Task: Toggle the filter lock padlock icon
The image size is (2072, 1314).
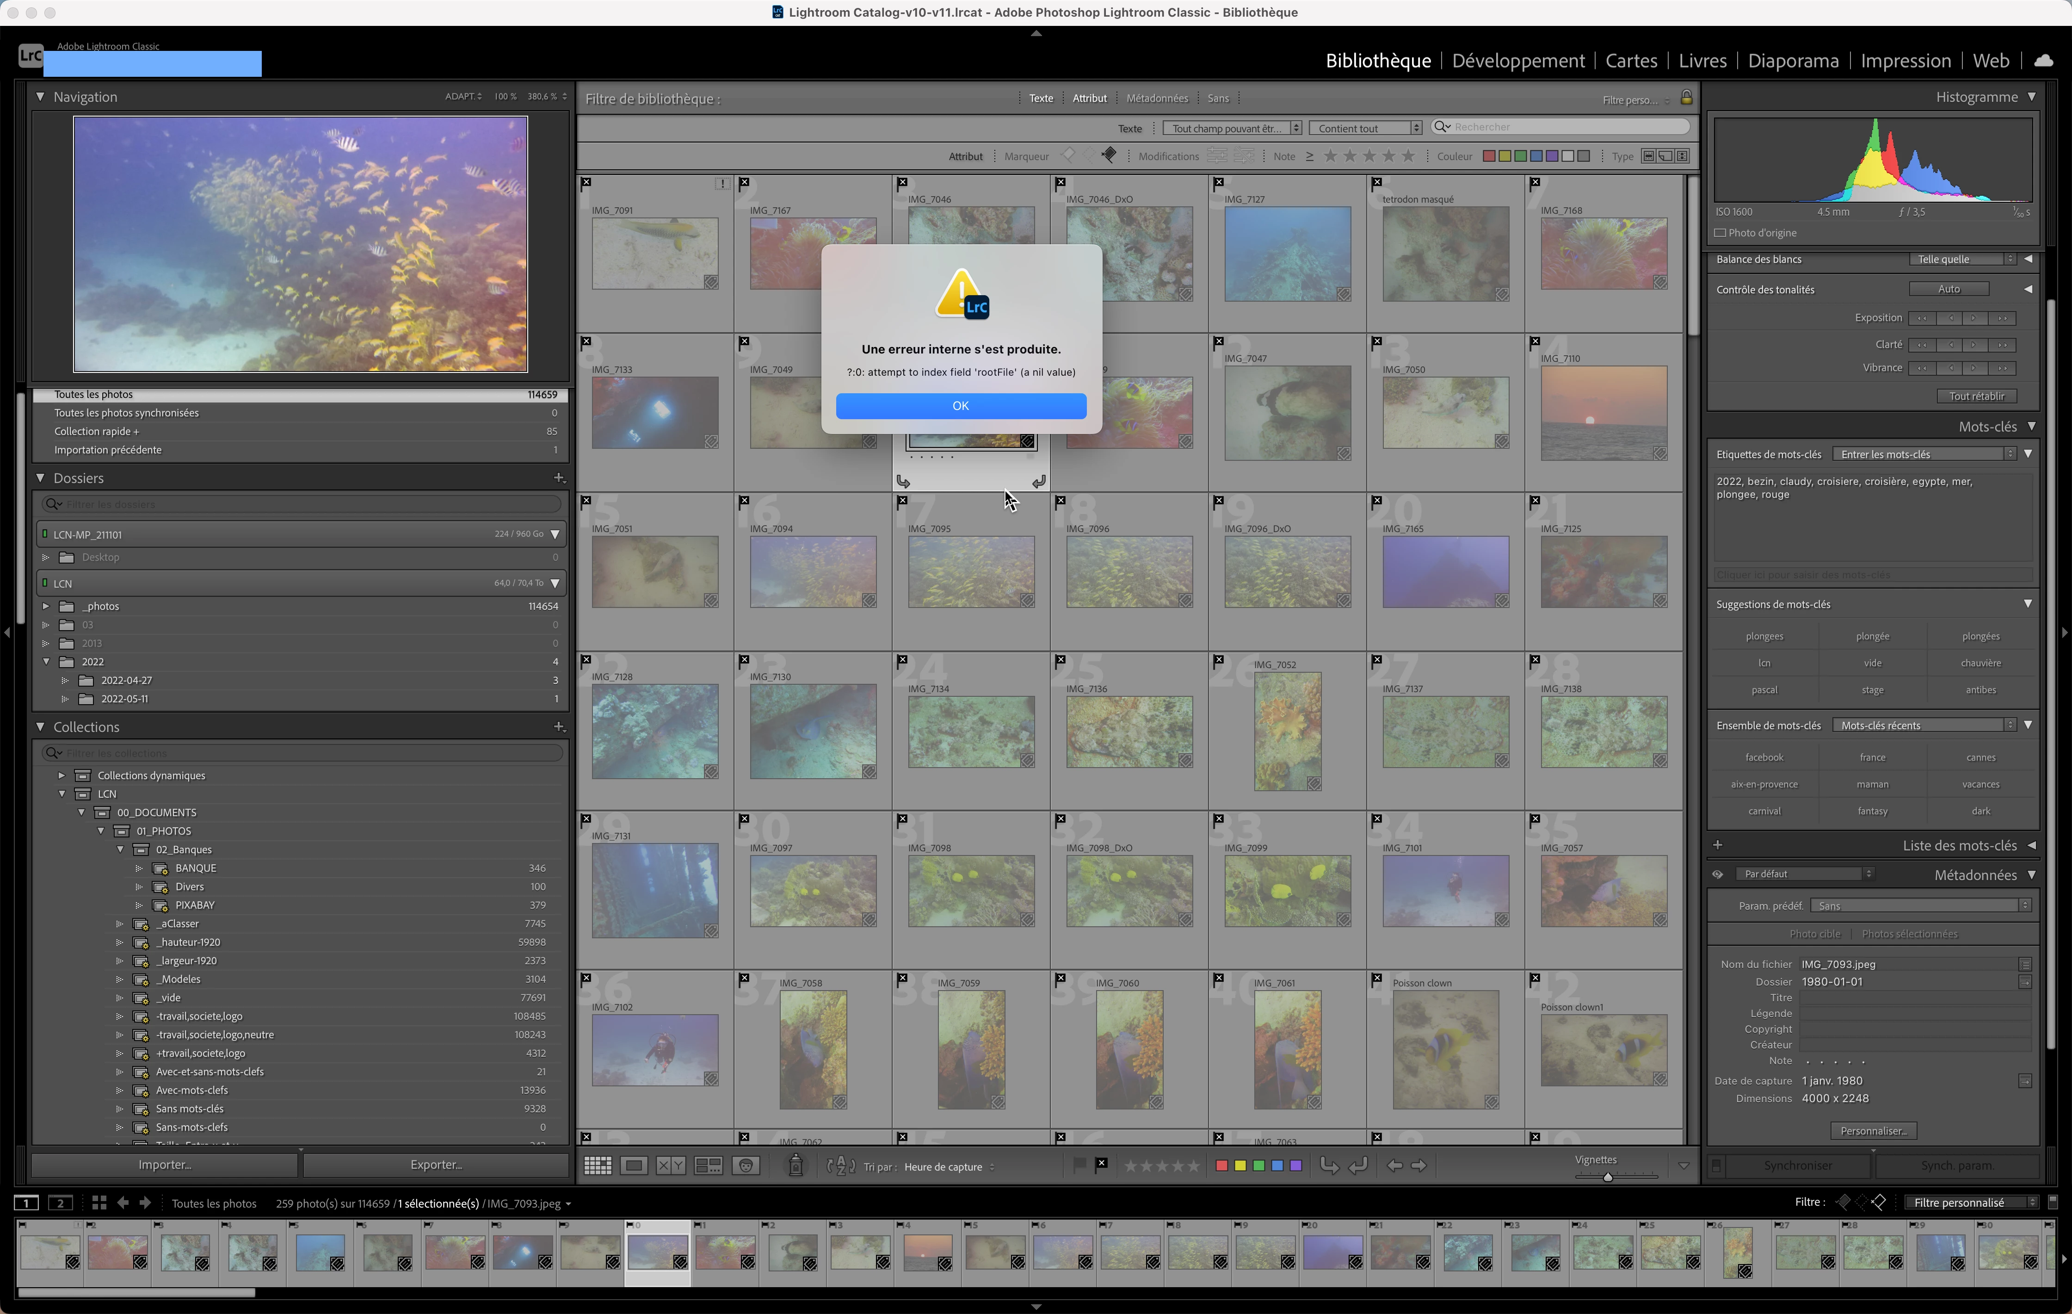Action: pyautogui.click(x=1687, y=98)
